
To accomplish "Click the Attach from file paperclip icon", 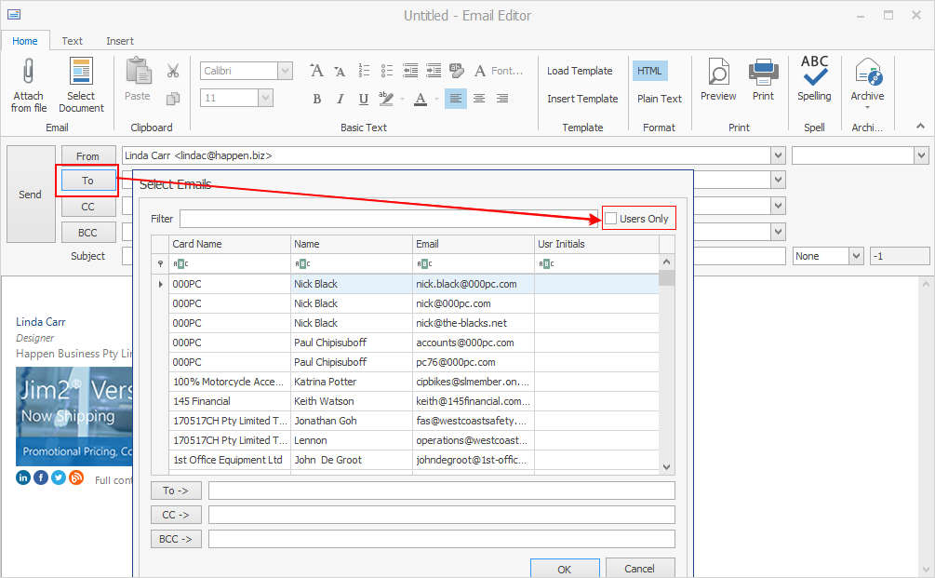I will coord(29,74).
